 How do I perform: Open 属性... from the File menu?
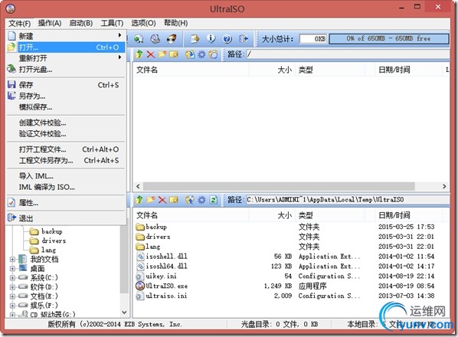click(x=66, y=203)
